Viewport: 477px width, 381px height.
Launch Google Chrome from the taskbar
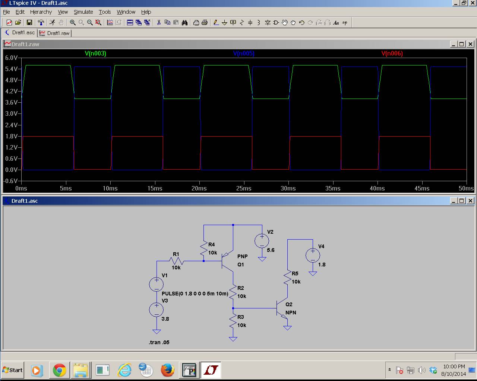tap(59, 370)
